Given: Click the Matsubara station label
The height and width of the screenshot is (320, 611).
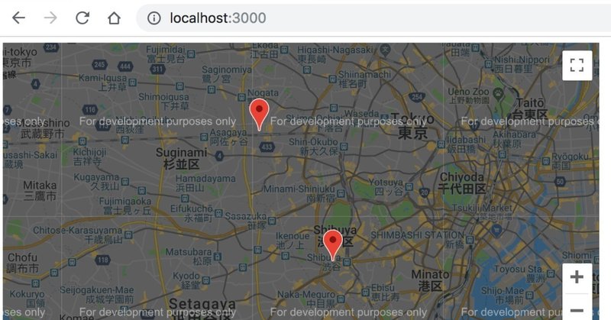Looking at the screenshot, I should pos(189,256).
